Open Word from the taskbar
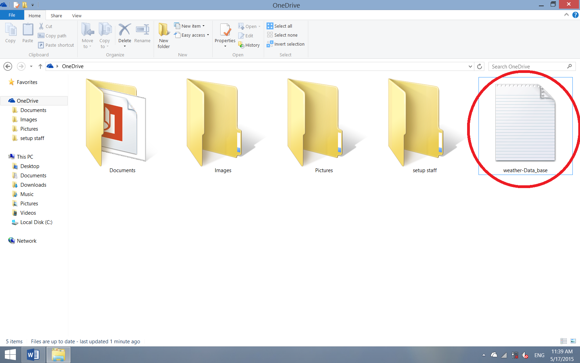This screenshot has width=580, height=363. (x=33, y=355)
